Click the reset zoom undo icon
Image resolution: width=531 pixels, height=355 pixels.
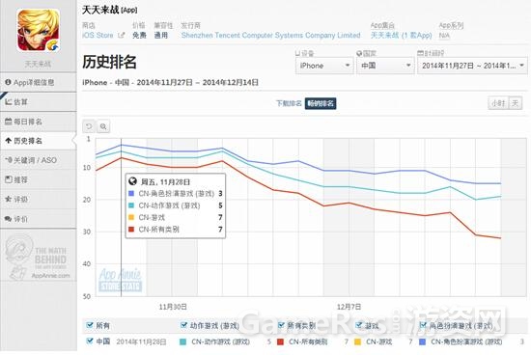click(x=89, y=126)
